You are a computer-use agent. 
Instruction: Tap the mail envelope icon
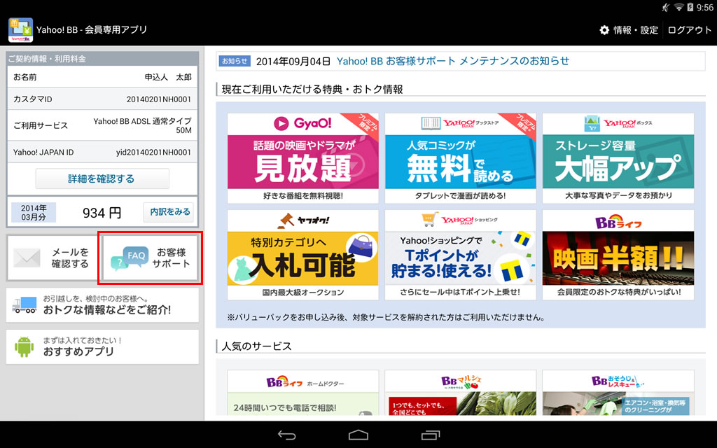[27, 258]
